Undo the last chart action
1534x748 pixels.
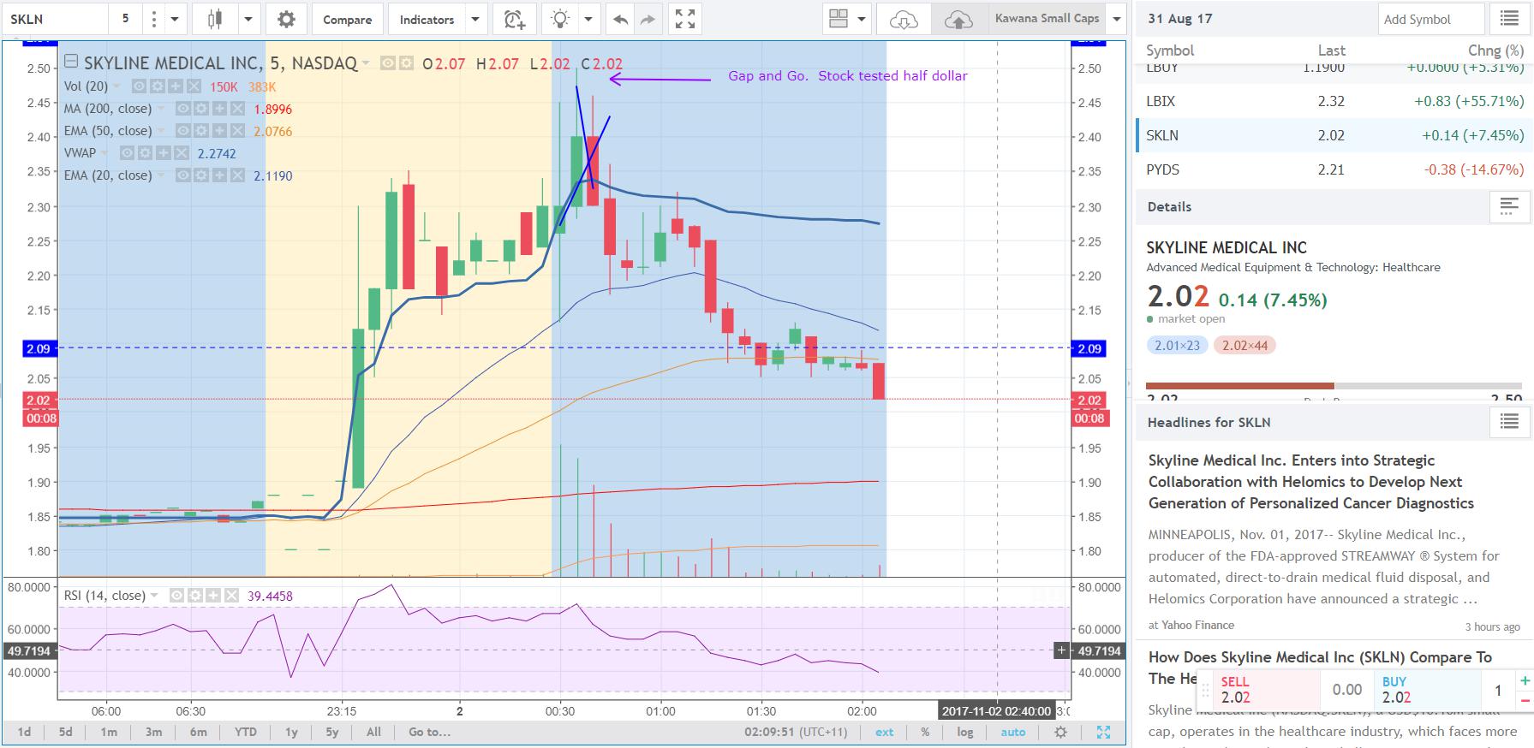620,19
